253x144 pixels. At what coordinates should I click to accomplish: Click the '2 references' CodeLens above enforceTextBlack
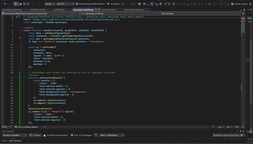(x=33, y=75)
